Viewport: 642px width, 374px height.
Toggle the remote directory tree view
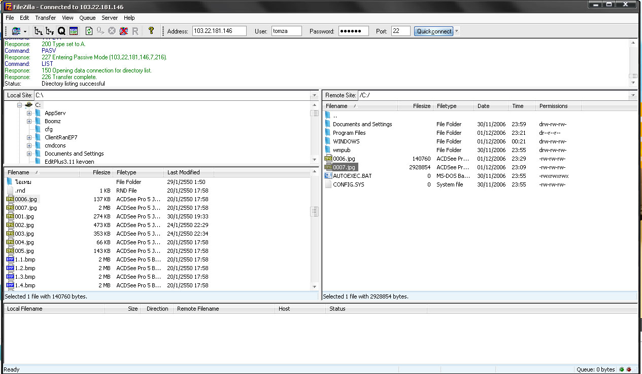point(50,31)
